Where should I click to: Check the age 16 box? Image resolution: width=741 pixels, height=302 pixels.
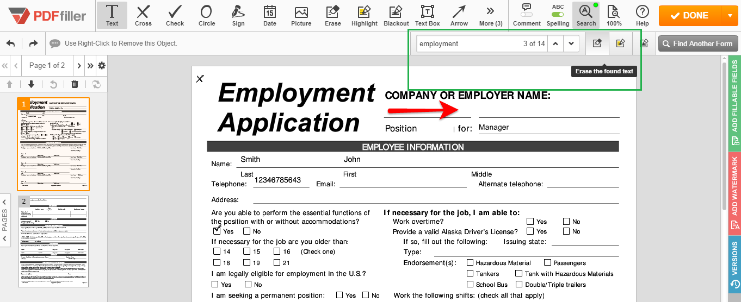click(x=277, y=251)
